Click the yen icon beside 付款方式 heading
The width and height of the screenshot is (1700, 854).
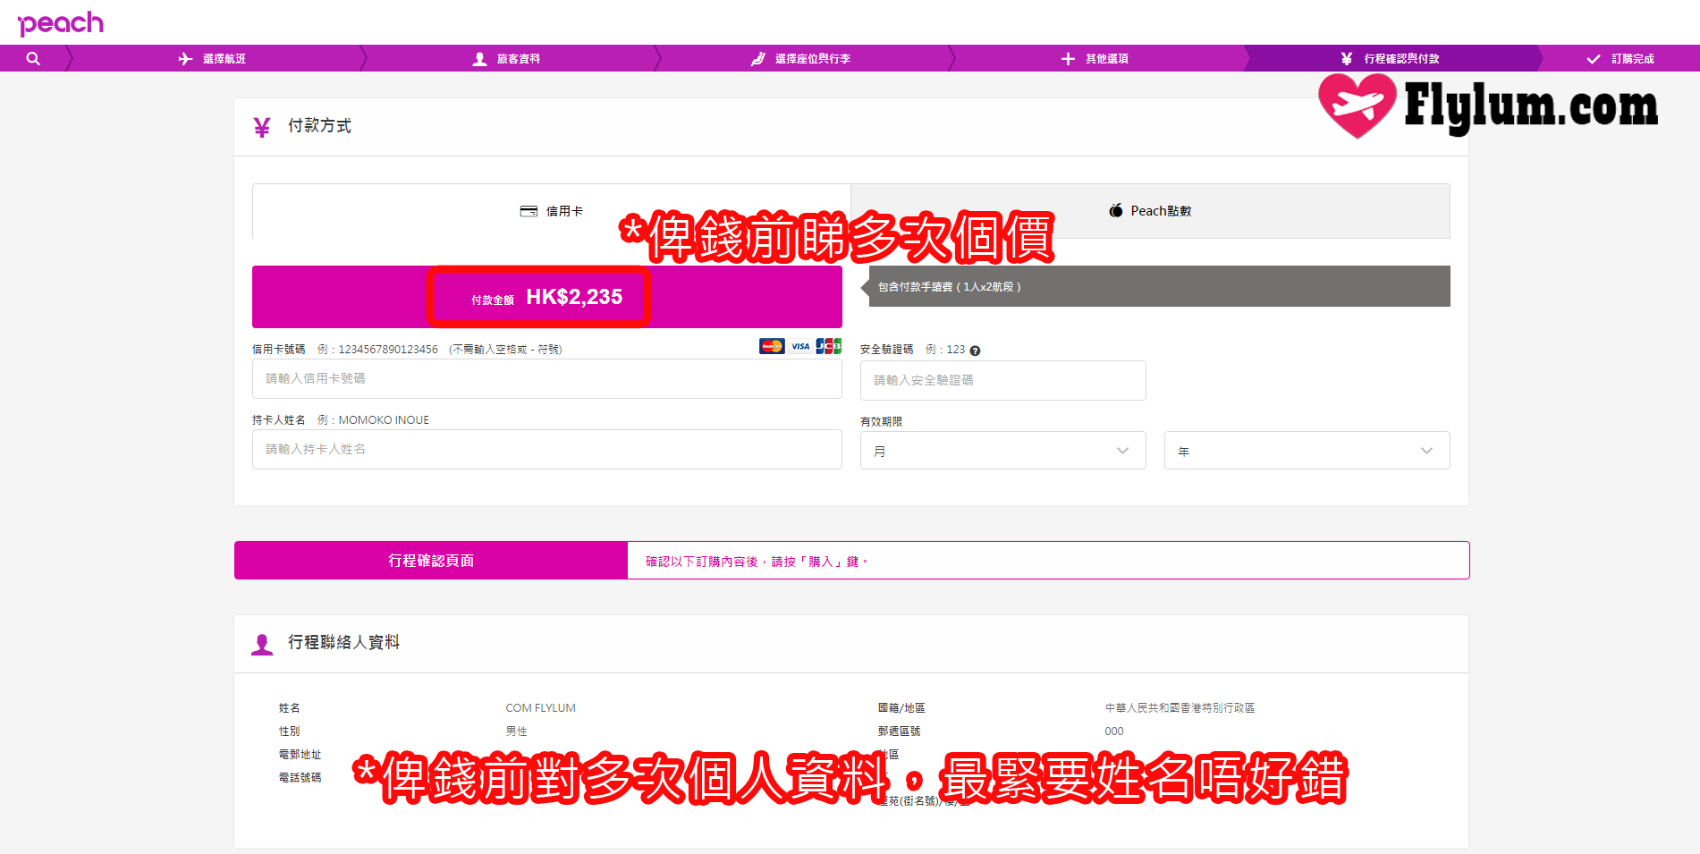pyautogui.click(x=262, y=127)
